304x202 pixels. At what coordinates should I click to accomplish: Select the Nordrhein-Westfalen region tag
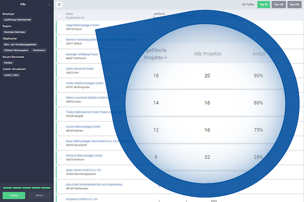point(14,32)
